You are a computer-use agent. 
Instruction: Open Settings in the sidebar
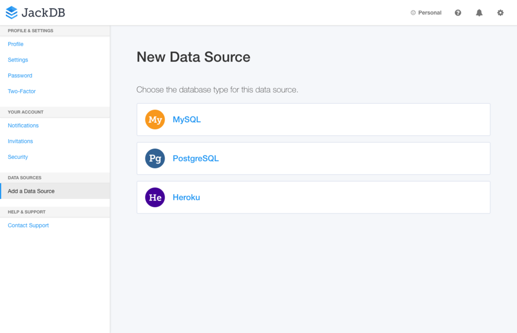click(18, 60)
